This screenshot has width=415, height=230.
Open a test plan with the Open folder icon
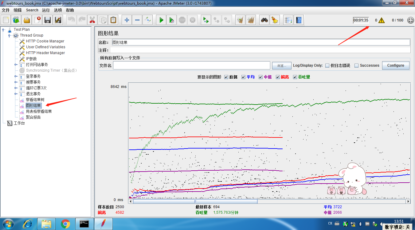click(27, 20)
